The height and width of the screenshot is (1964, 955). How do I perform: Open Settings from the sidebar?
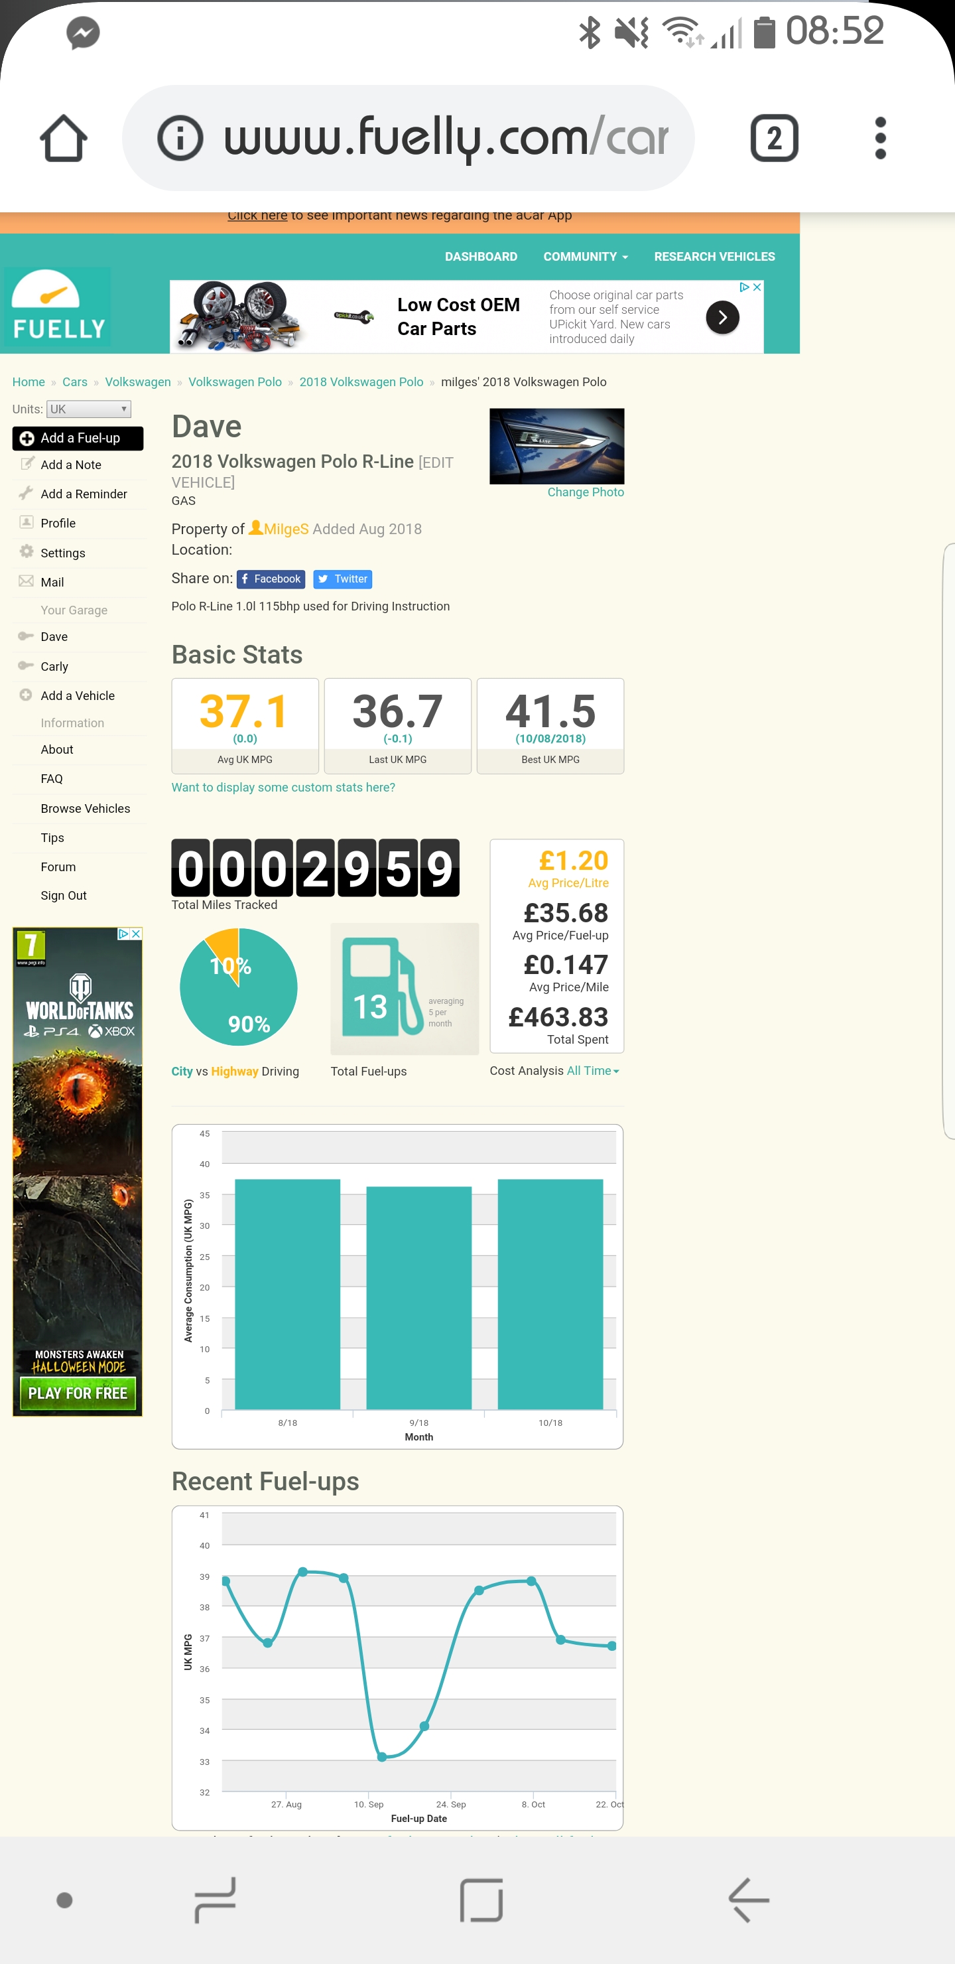(x=62, y=553)
